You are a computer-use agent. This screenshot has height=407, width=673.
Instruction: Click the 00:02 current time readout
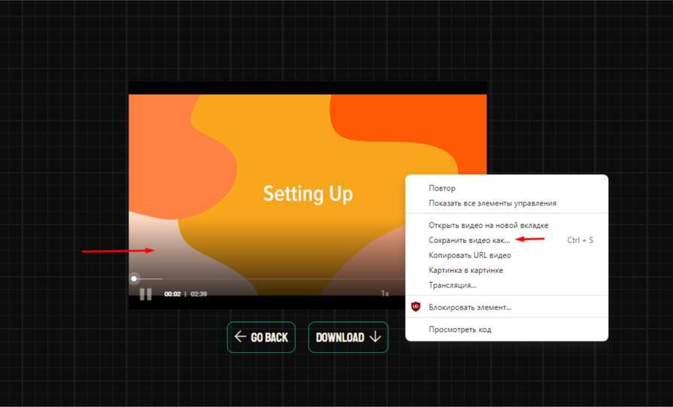click(172, 294)
